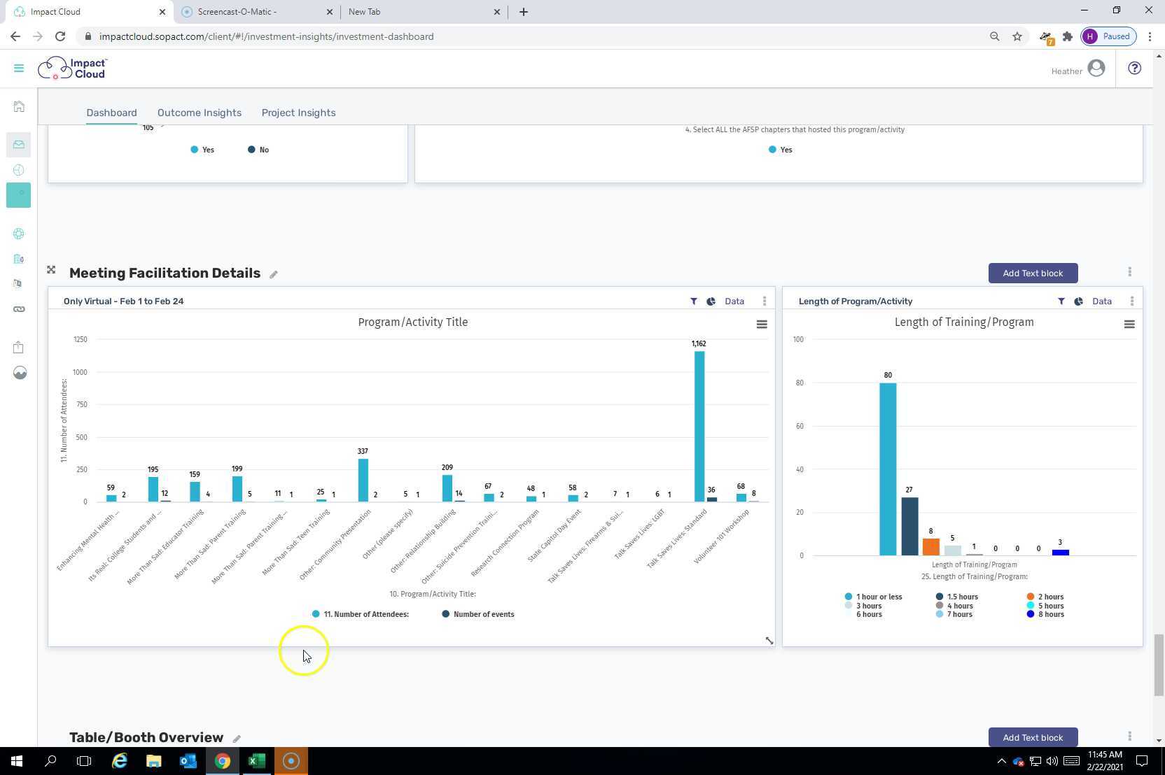Switch to the Screencast-O-Matic browser tab

[256, 12]
